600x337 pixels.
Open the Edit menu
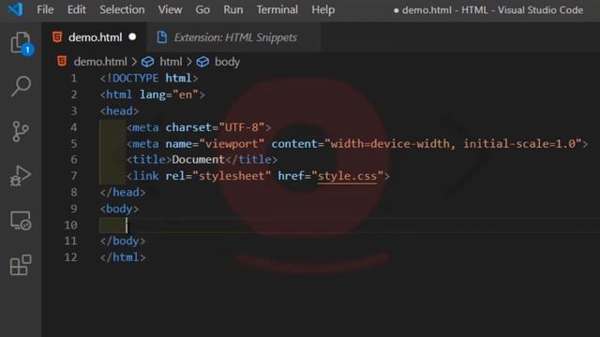[x=77, y=9]
